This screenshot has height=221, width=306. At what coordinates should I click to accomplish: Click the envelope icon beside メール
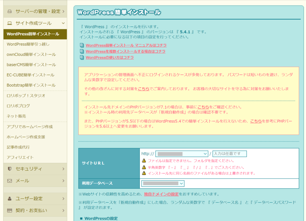(10, 181)
